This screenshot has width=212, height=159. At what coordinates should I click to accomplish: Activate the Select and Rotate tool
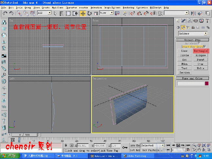[89, 13]
